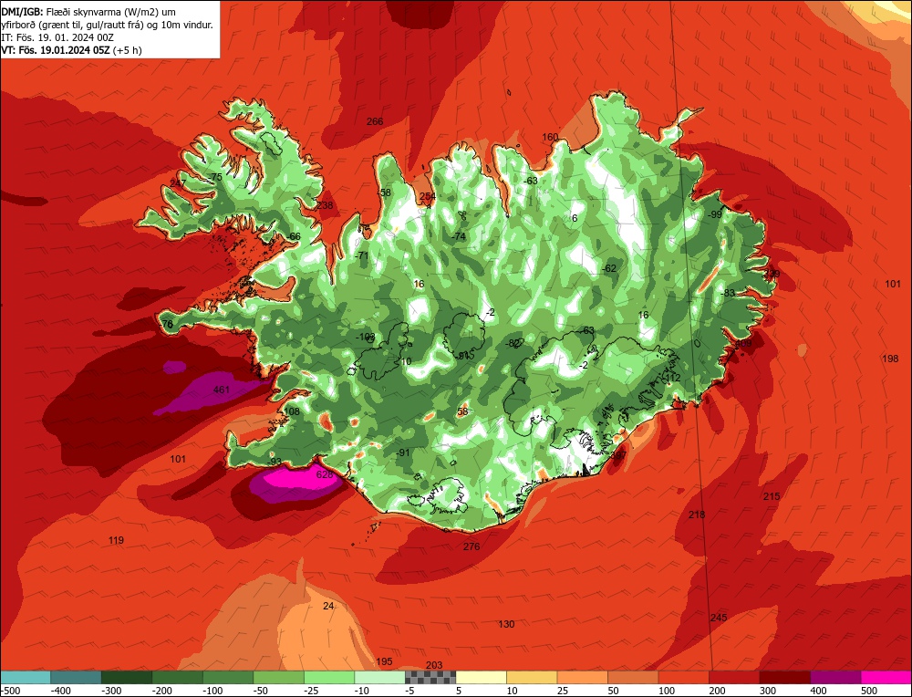
Task: Click the -74 flux value
Action: (x=459, y=236)
